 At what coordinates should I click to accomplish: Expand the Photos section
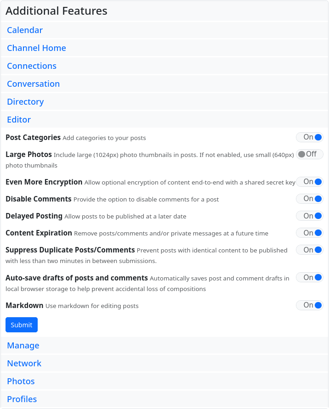(21, 381)
